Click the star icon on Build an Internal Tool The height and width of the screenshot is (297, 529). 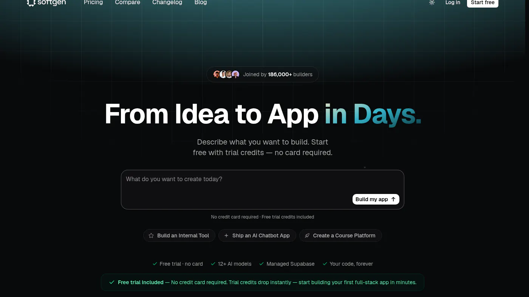pos(151,235)
